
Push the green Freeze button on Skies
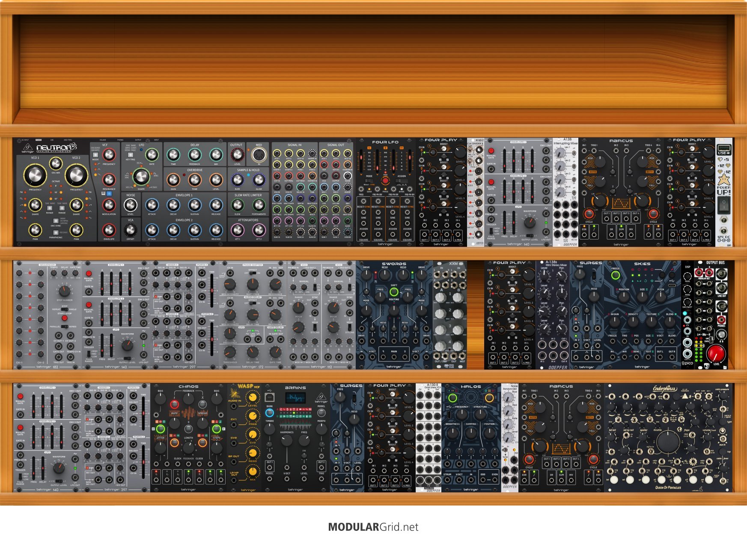coord(615,275)
